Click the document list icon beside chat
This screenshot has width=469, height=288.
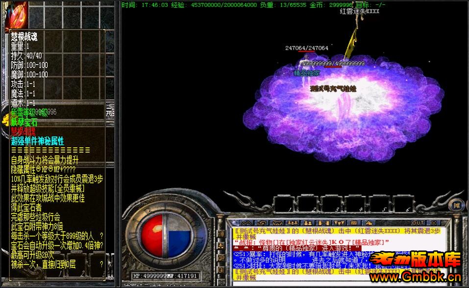point(221,270)
